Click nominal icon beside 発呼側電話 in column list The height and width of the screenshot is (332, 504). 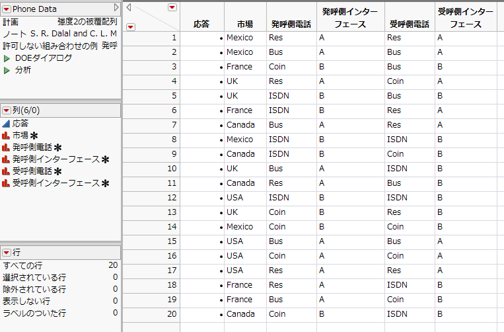(7, 147)
